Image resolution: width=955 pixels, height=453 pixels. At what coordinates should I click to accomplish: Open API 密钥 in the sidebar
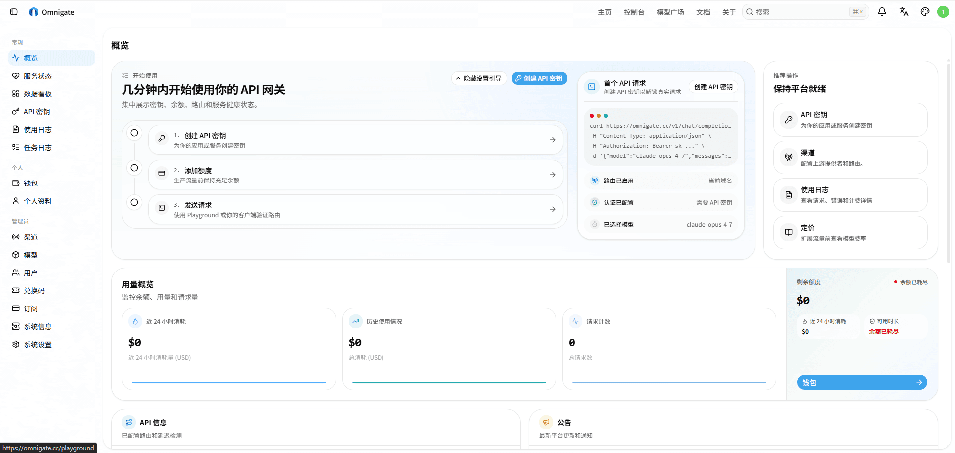pos(52,111)
